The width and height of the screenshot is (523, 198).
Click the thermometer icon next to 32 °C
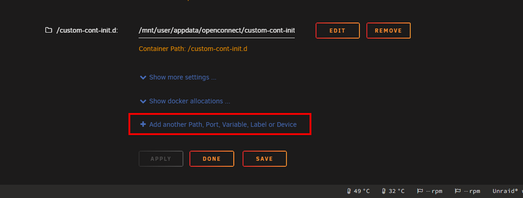pos(383,191)
